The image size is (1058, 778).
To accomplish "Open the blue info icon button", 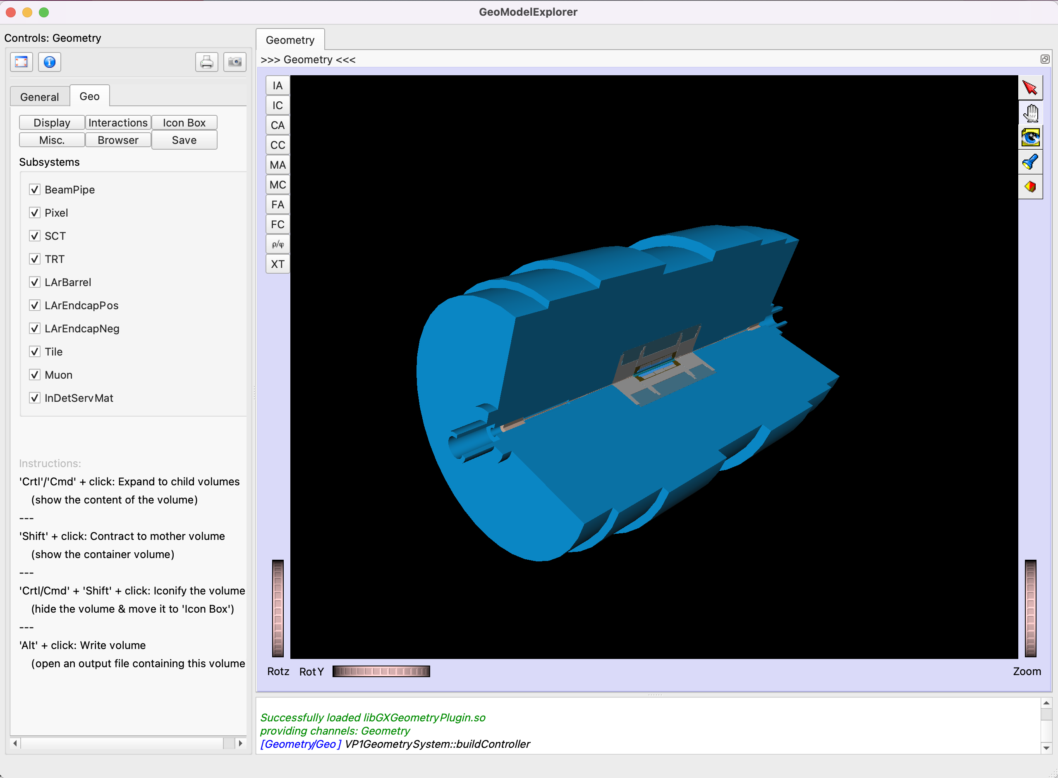I will click(x=50, y=62).
